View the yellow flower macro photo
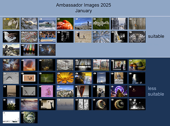Image resolution: width=170 pixels, height=126 pixels. pos(65,78)
